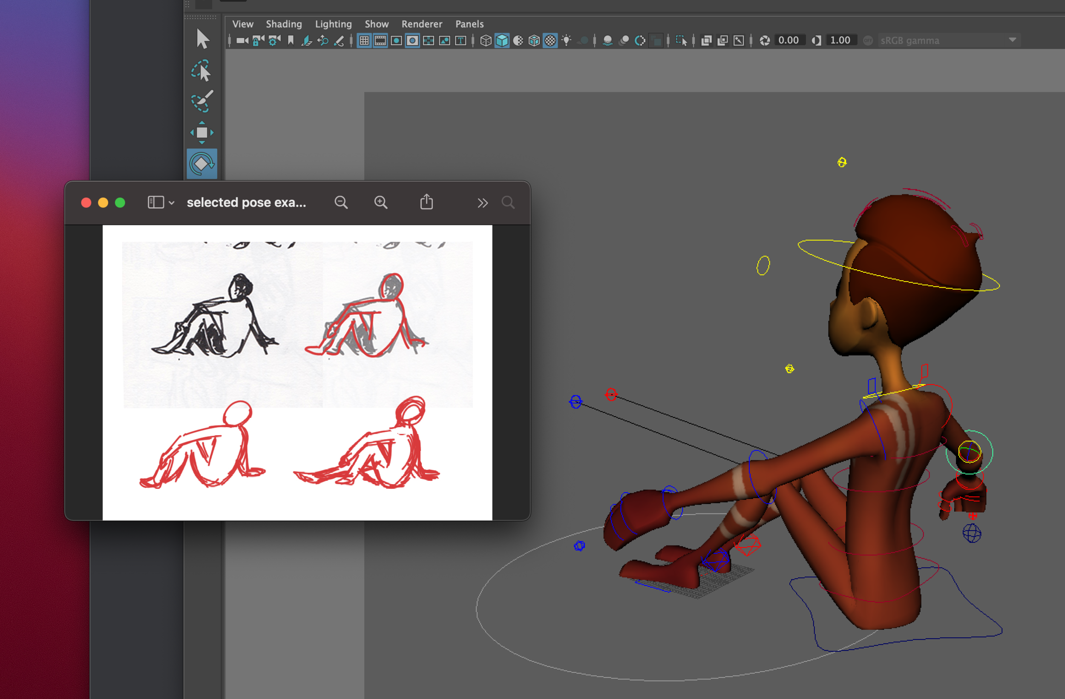Click the Lock Camera icon
The height and width of the screenshot is (699, 1065).
click(258, 41)
